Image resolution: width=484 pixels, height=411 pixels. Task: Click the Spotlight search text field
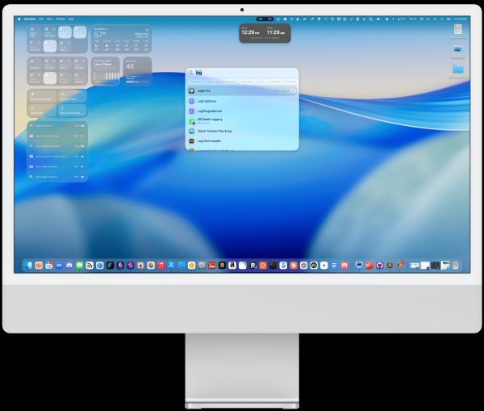click(x=242, y=72)
